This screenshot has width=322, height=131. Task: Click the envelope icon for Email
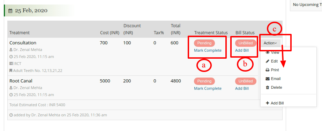tap(267, 79)
